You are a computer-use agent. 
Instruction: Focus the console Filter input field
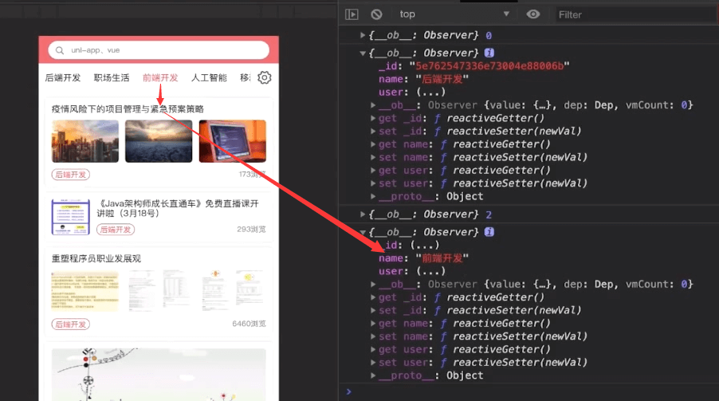635,14
